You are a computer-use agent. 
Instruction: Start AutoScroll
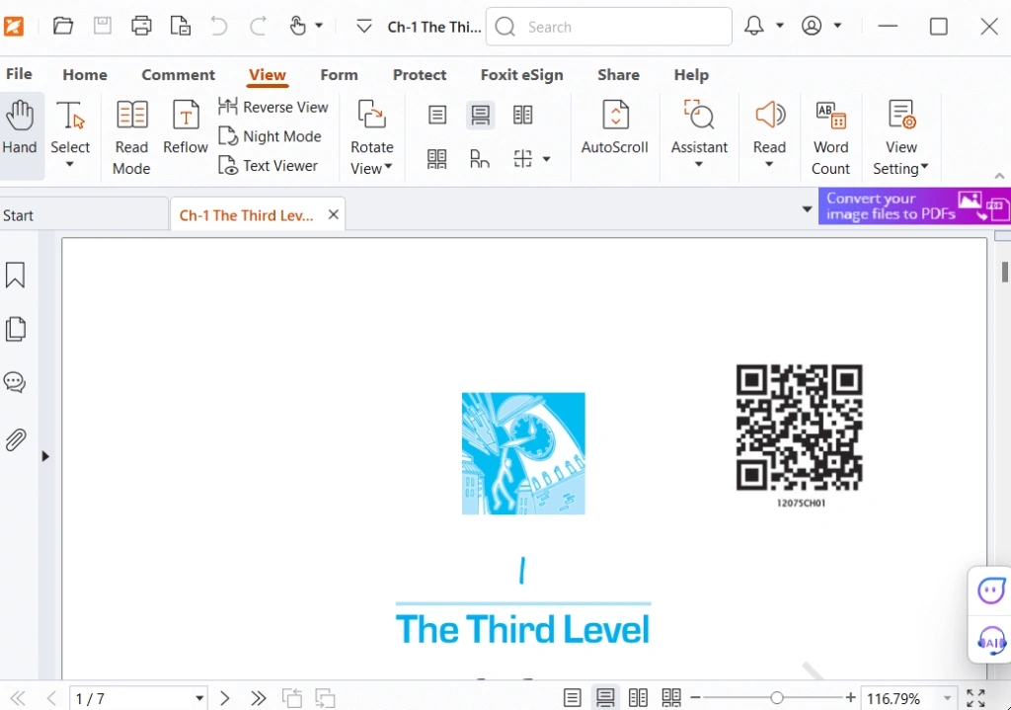(615, 127)
